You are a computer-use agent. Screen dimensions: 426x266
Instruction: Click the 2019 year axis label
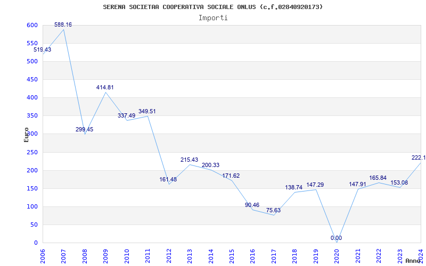pos(316,256)
